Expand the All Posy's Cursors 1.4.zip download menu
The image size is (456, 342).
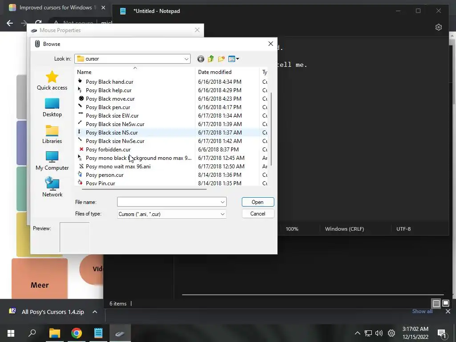coord(94,312)
